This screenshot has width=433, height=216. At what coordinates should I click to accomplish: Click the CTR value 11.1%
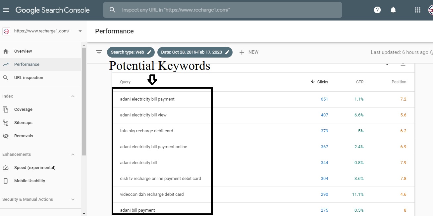pyautogui.click(x=358, y=194)
